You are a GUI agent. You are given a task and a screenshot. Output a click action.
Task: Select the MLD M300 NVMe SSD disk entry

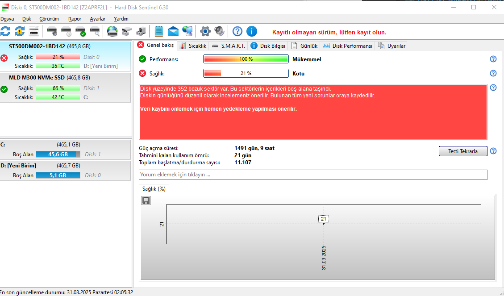pyautogui.click(x=66, y=88)
